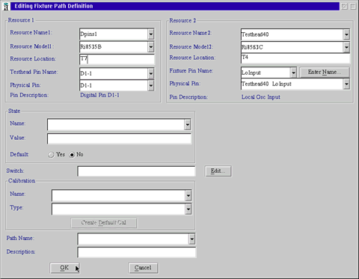
Task: Click the Enter Name... button
Action: point(325,73)
